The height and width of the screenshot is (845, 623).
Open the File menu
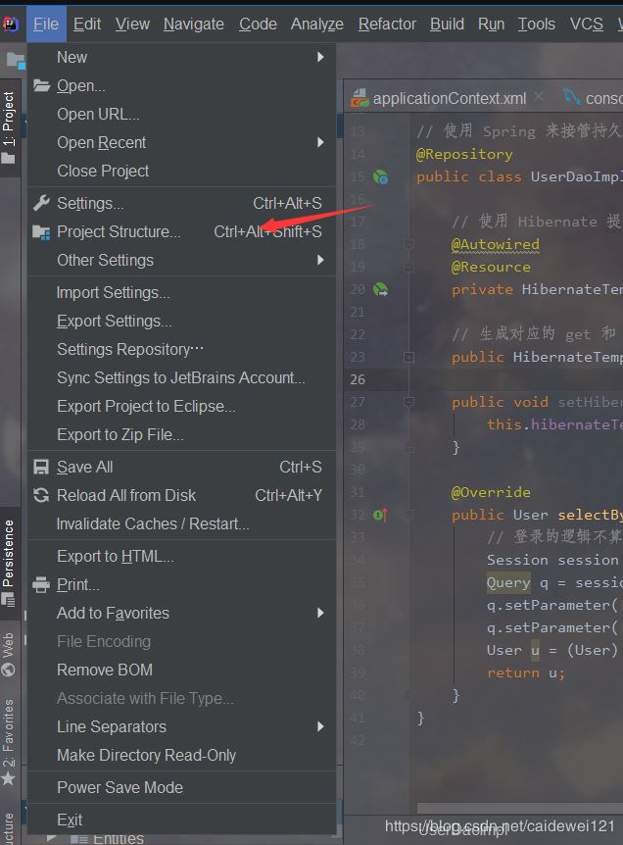click(x=46, y=25)
